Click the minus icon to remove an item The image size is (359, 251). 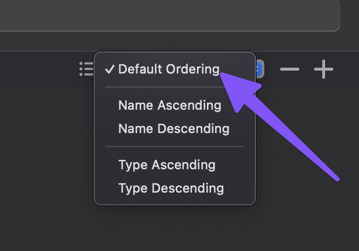pos(289,70)
